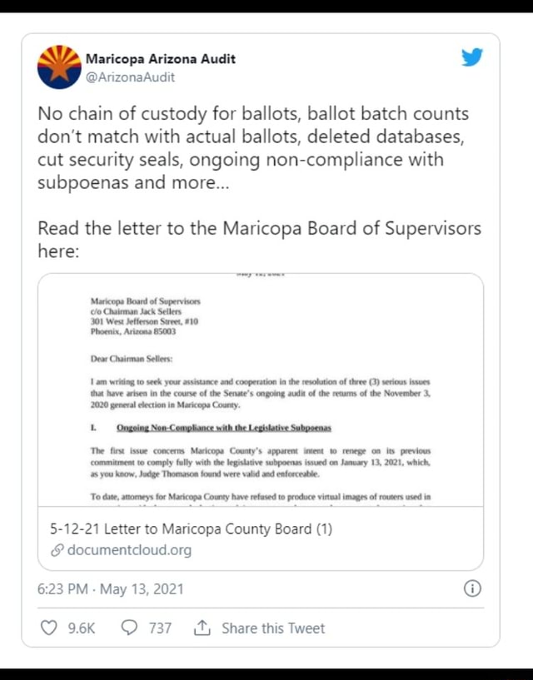Click the reply speech bubble icon
Viewport: 533px width, 680px height.
pos(130,628)
